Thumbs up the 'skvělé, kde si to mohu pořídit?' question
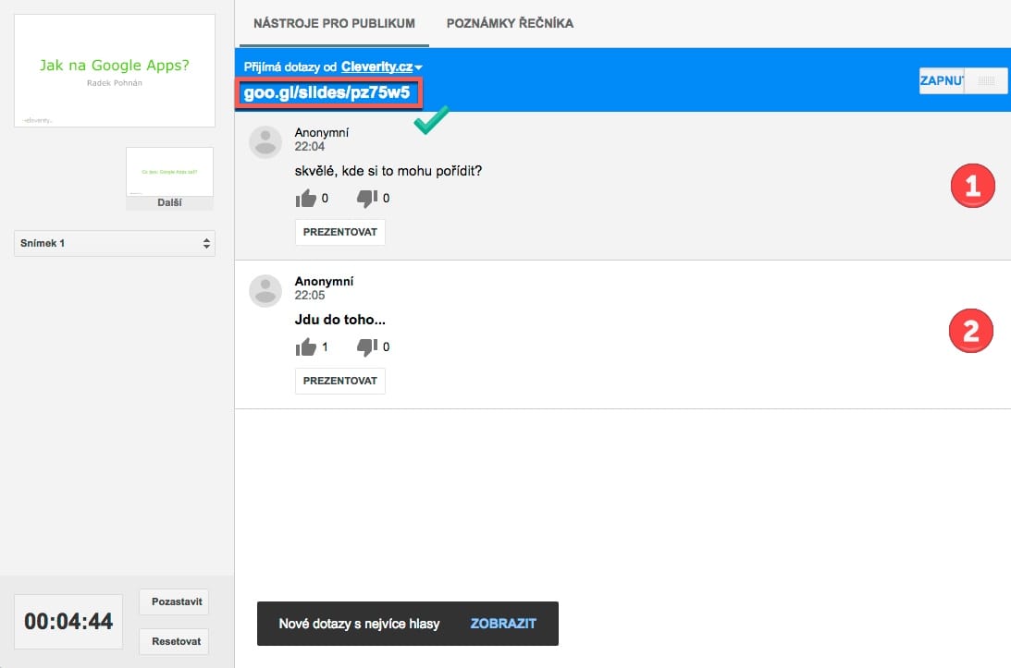Image resolution: width=1011 pixels, height=668 pixels. pyautogui.click(x=305, y=198)
